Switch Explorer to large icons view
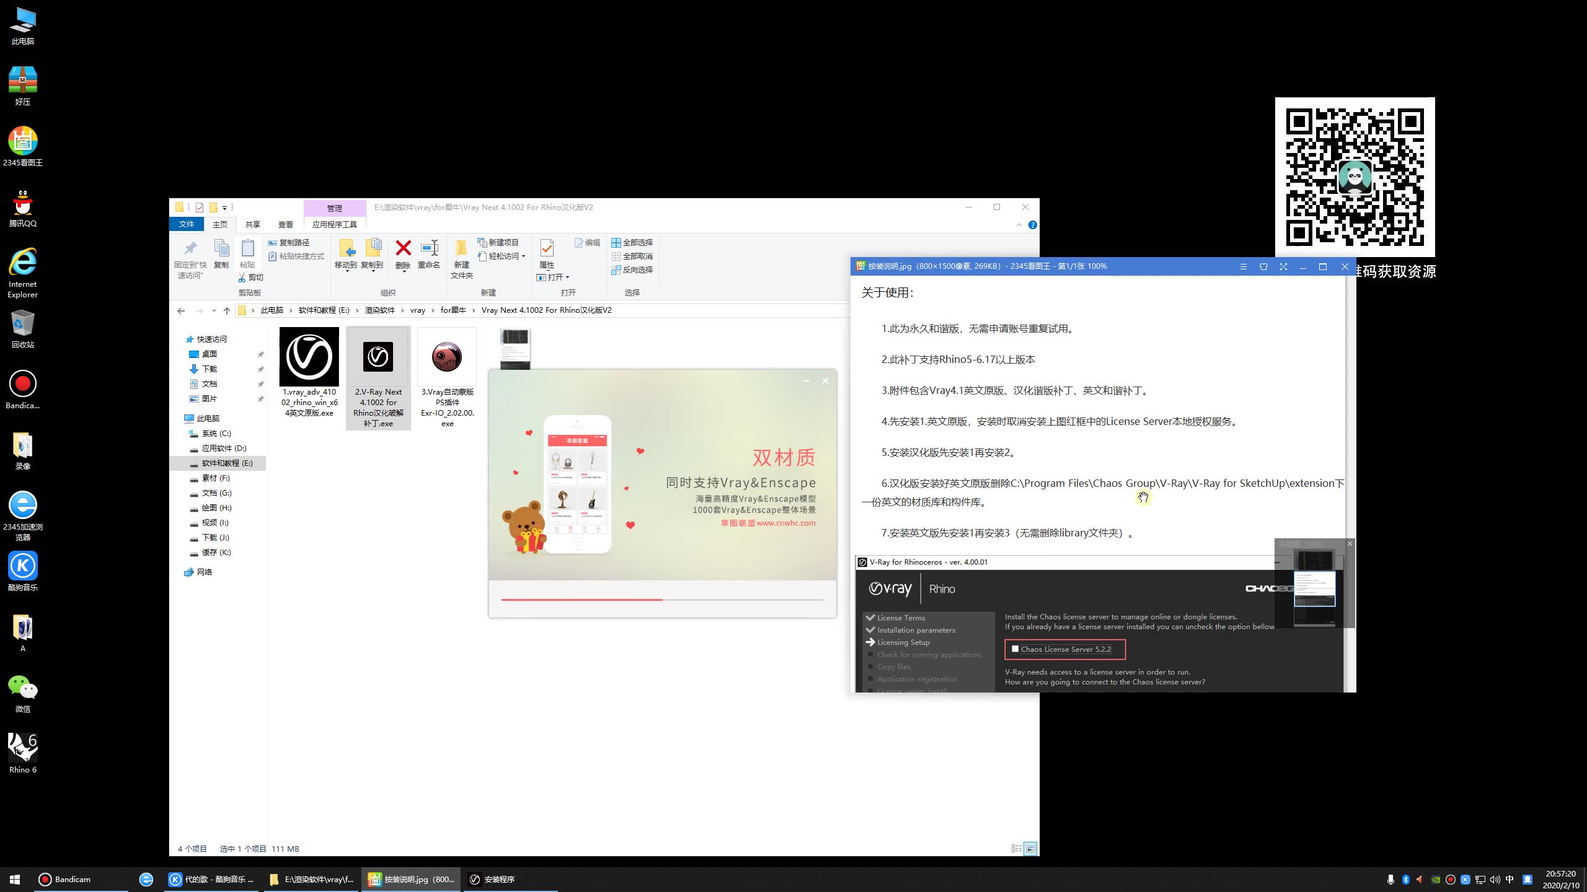This screenshot has width=1587, height=892. tap(1031, 849)
